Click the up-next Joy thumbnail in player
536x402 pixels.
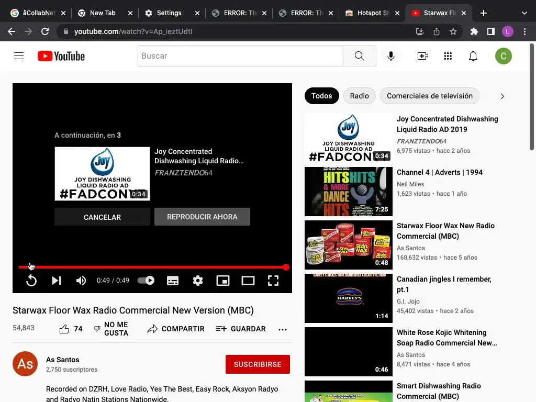[x=102, y=174]
